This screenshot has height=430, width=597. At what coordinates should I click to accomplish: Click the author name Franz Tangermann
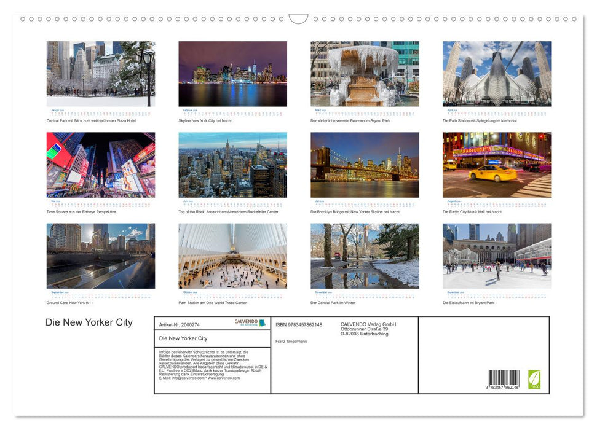[290, 341]
